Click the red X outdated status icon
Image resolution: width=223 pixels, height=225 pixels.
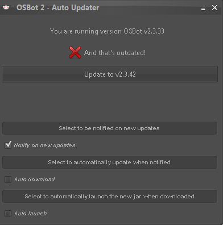(75, 52)
